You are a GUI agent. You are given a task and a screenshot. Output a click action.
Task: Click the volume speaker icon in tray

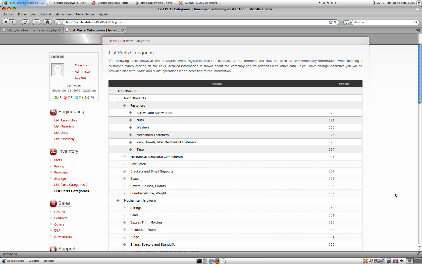(401, 261)
